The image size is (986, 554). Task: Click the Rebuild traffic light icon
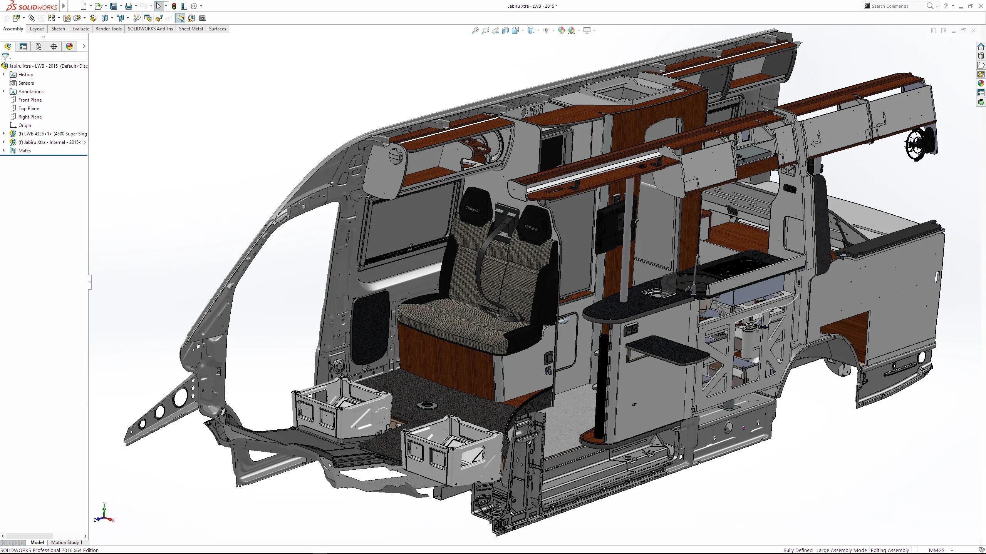click(174, 6)
